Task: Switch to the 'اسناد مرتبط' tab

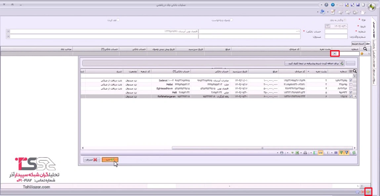Action: click(358, 44)
